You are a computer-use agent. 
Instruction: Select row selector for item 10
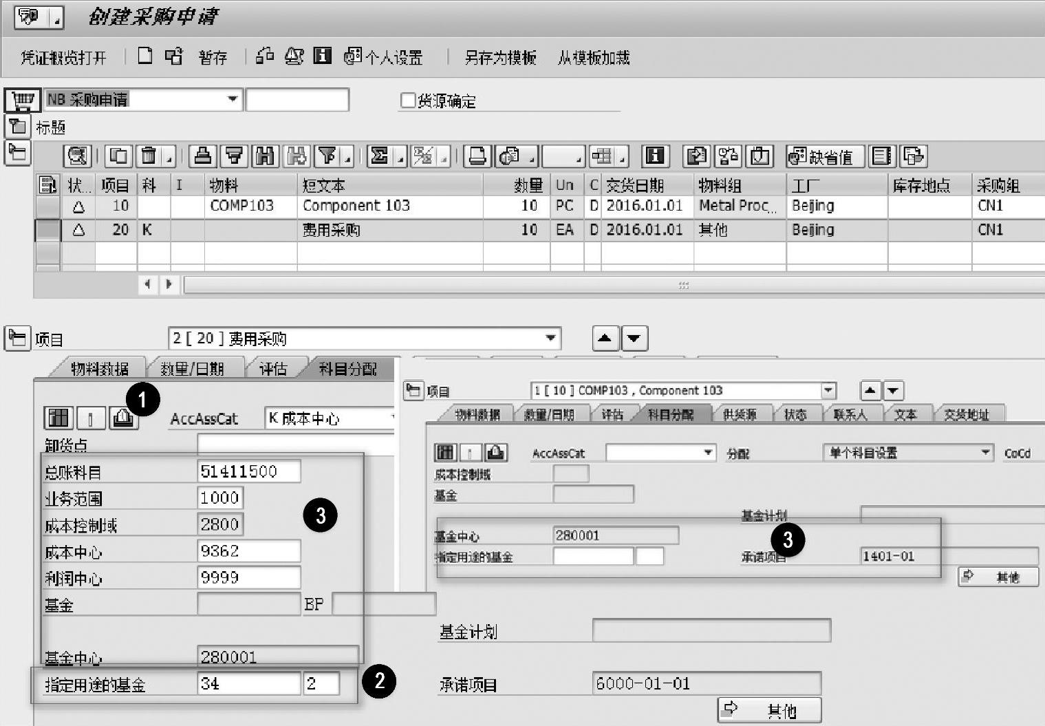[47, 206]
